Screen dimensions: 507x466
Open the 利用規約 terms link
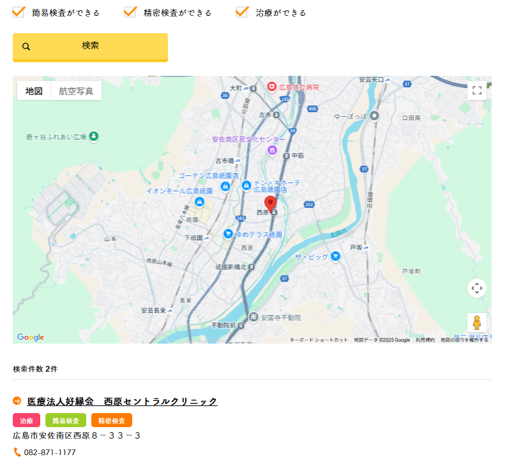point(425,340)
